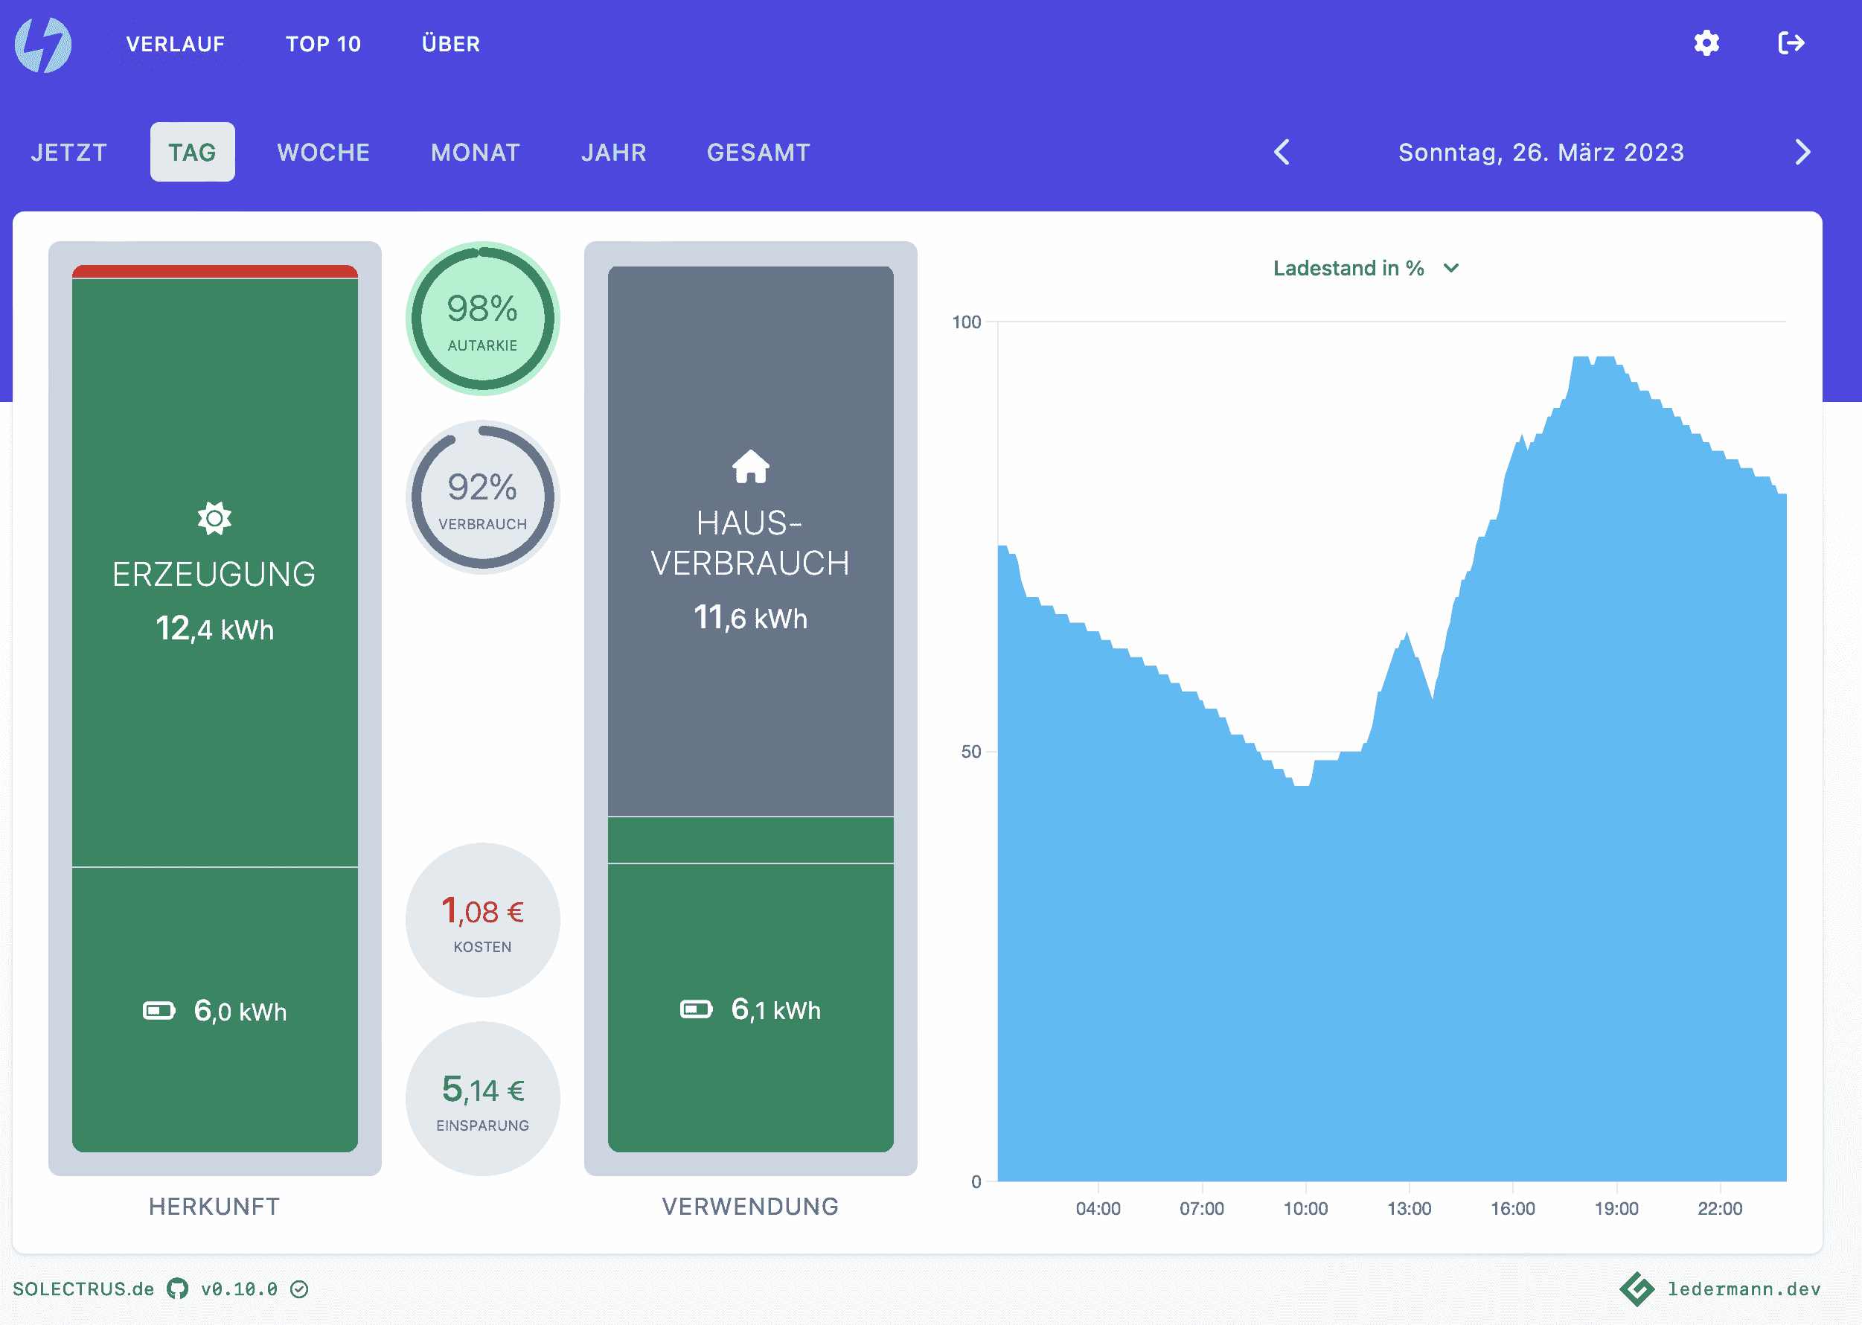This screenshot has height=1325, width=1862.
Task: Open the TOP 10 menu
Action: tap(323, 44)
